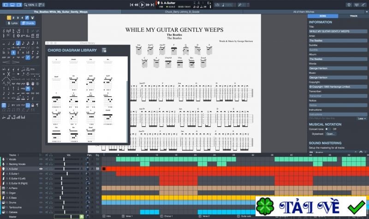Start playback with the play button
The width and height of the screenshot is (369, 219).
pos(142,5)
